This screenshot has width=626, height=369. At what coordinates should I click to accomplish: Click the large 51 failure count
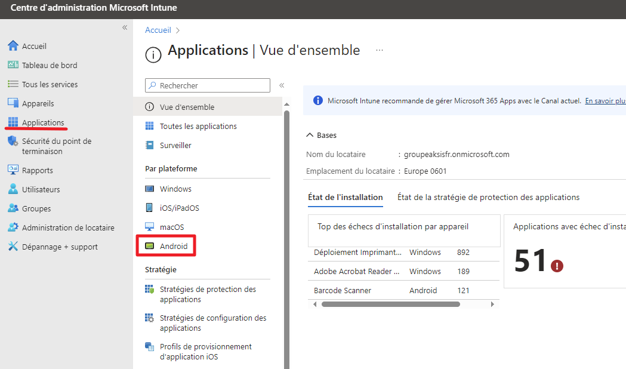[x=530, y=260]
